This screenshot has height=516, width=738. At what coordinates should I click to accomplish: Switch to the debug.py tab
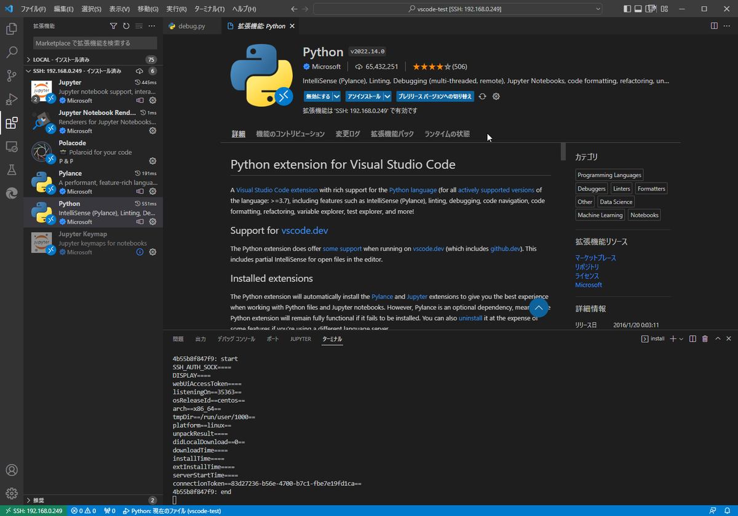click(191, 26)
